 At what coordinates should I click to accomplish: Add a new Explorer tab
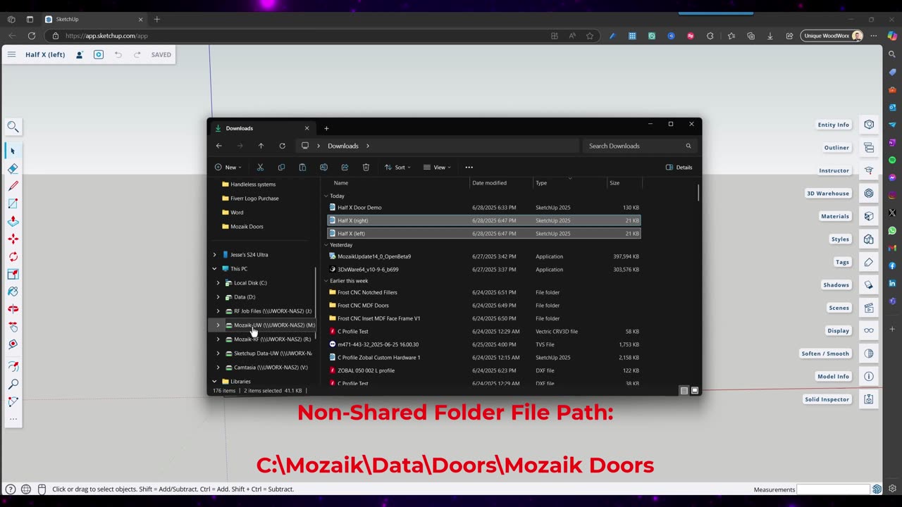point(326,128)
